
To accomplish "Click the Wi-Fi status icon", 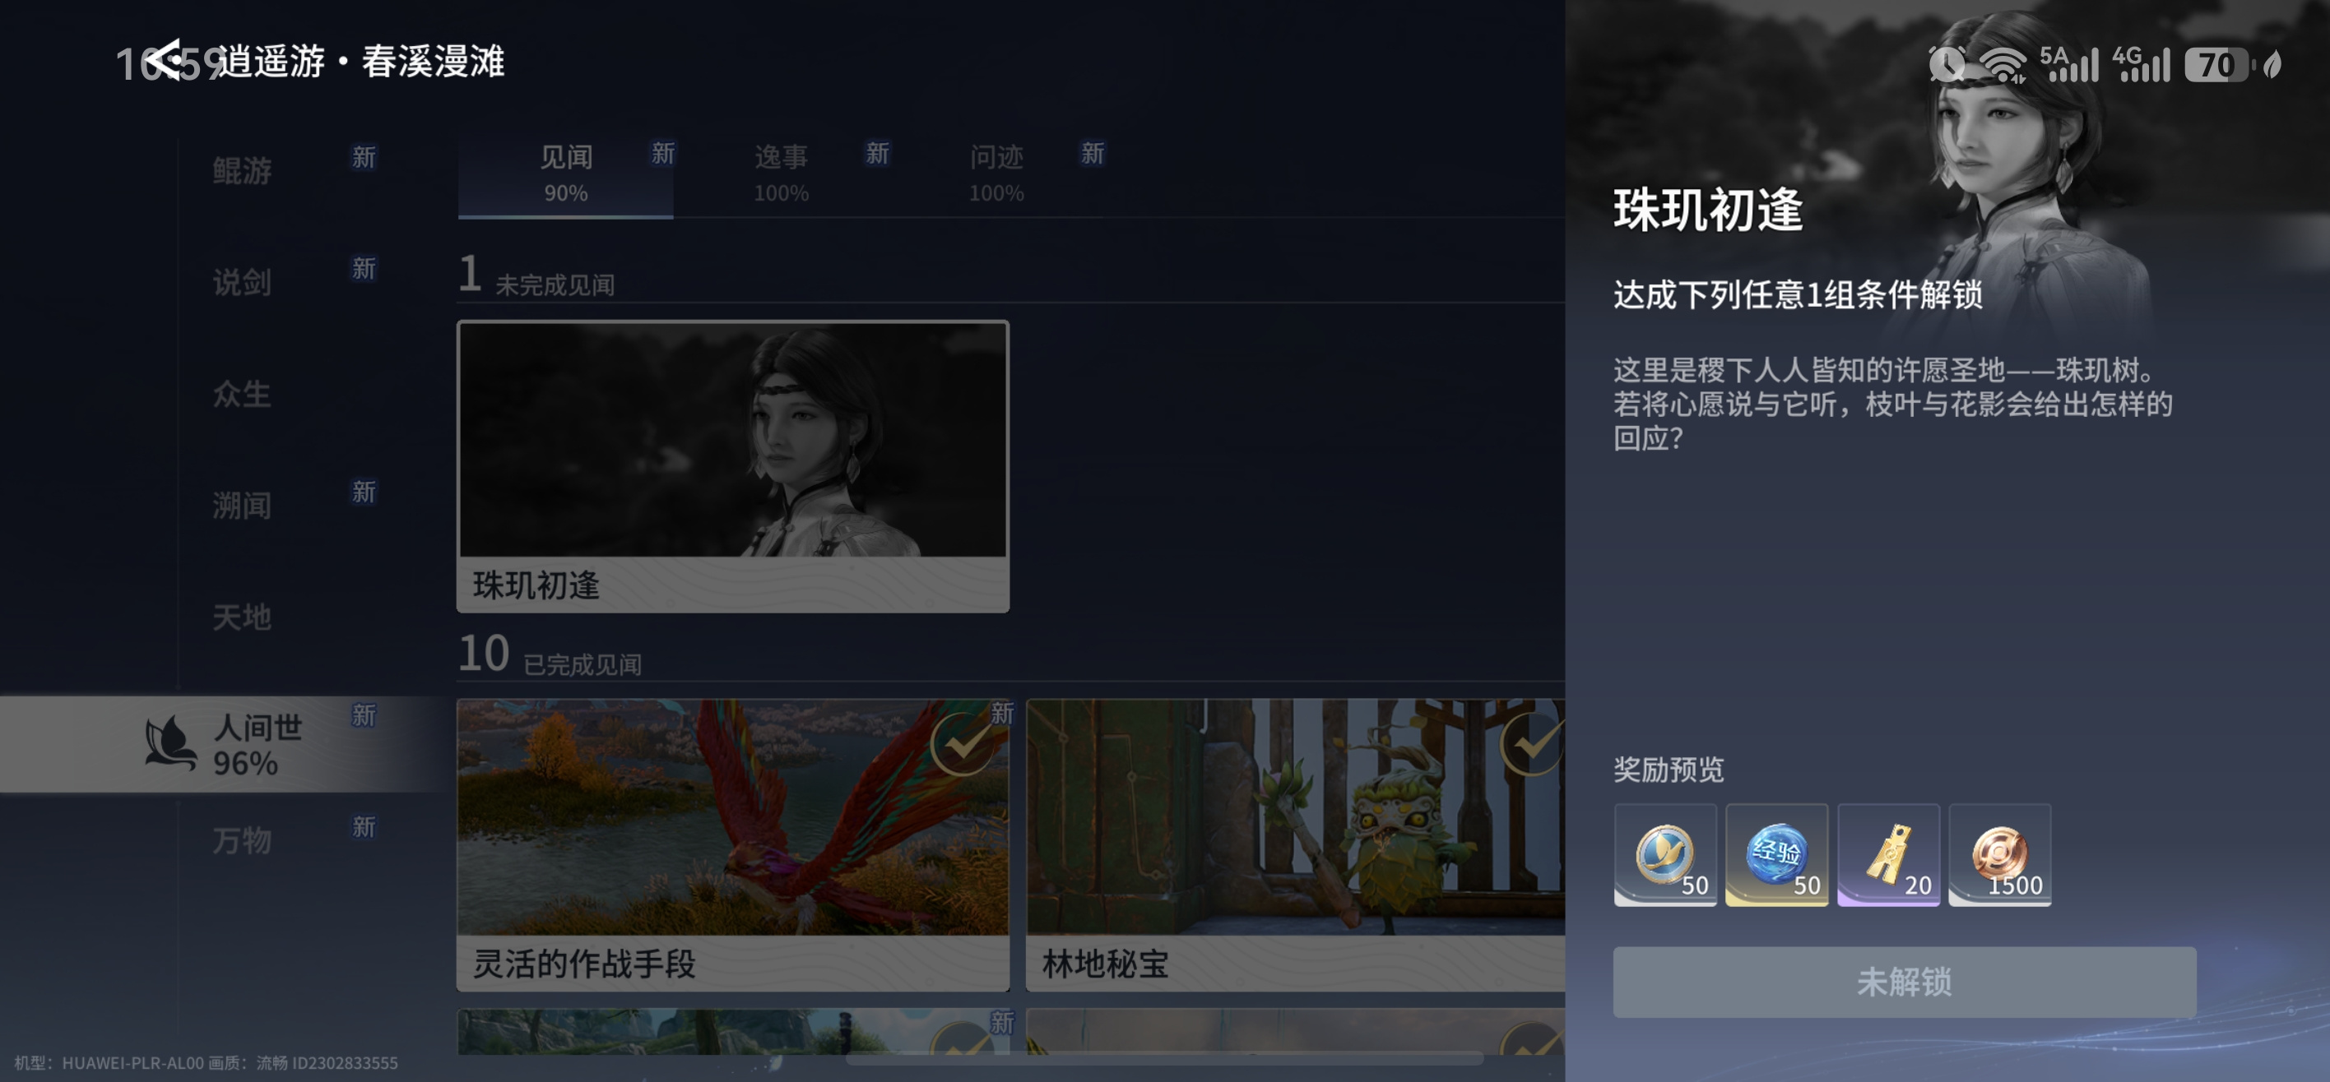I will (2003, 65).
